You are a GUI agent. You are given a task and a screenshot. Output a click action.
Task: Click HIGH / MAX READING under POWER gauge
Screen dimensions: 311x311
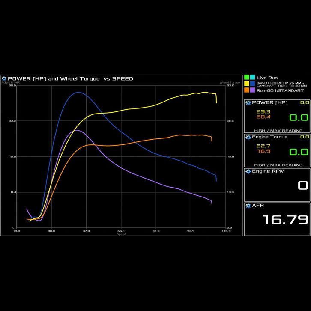coord(278,131)
